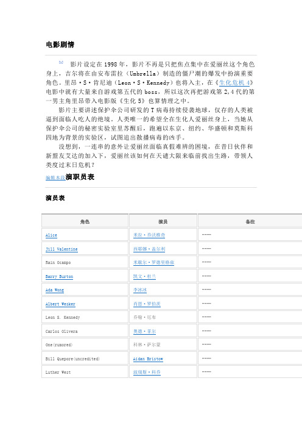Viewport: 302px width, 428px height.
Task: Open the 西耶娜·盖尔利 actor link
Action: (149, 249)
